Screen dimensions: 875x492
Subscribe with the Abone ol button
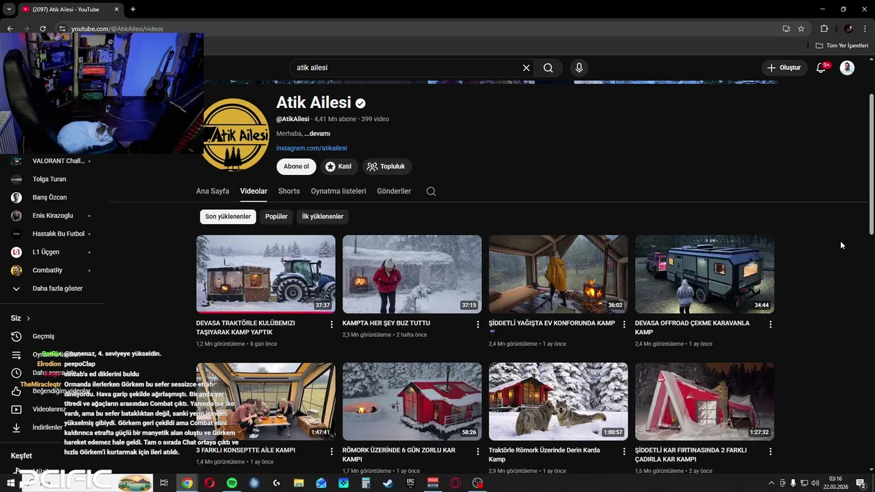[296, 166]
